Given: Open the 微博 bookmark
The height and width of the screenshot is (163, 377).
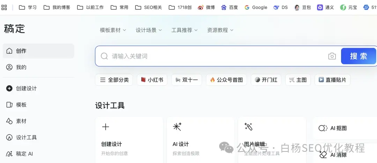Looking at the screenshot, I should tap(206, 7).
